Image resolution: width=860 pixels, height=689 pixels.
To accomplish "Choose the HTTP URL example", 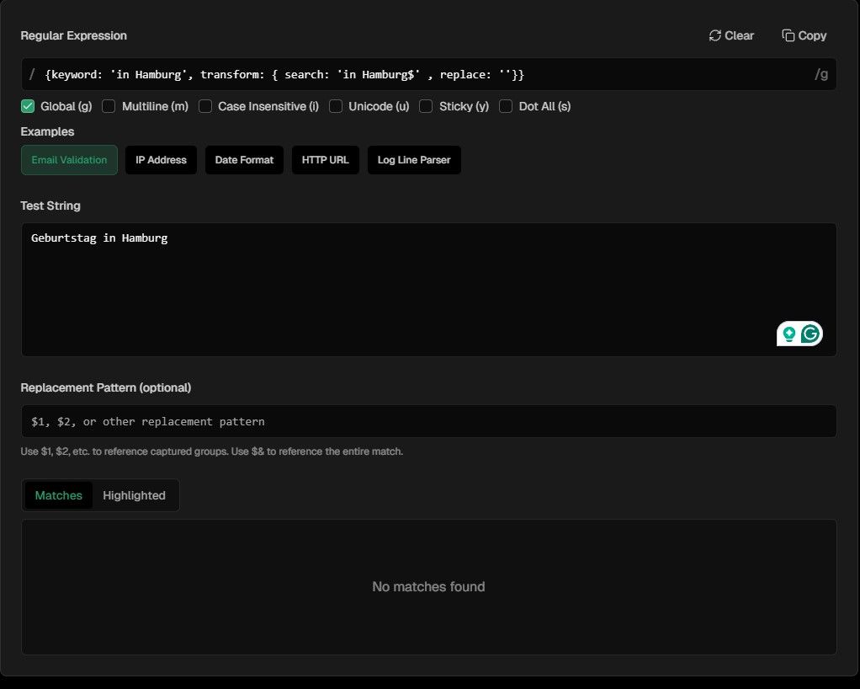I will click(325, 160).
